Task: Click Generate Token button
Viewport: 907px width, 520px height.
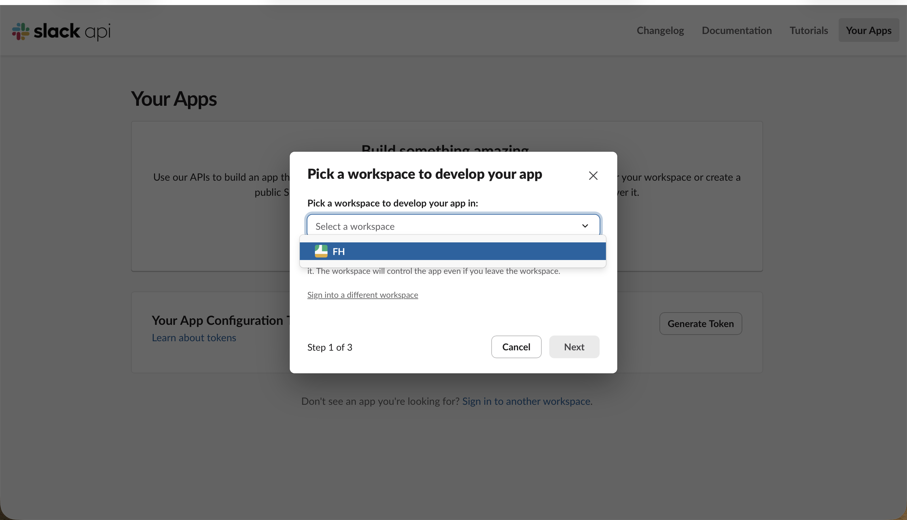Action: [x=700, y=323]
